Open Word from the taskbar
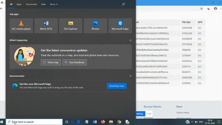222x125 pixels. click(x=95, y=122)
